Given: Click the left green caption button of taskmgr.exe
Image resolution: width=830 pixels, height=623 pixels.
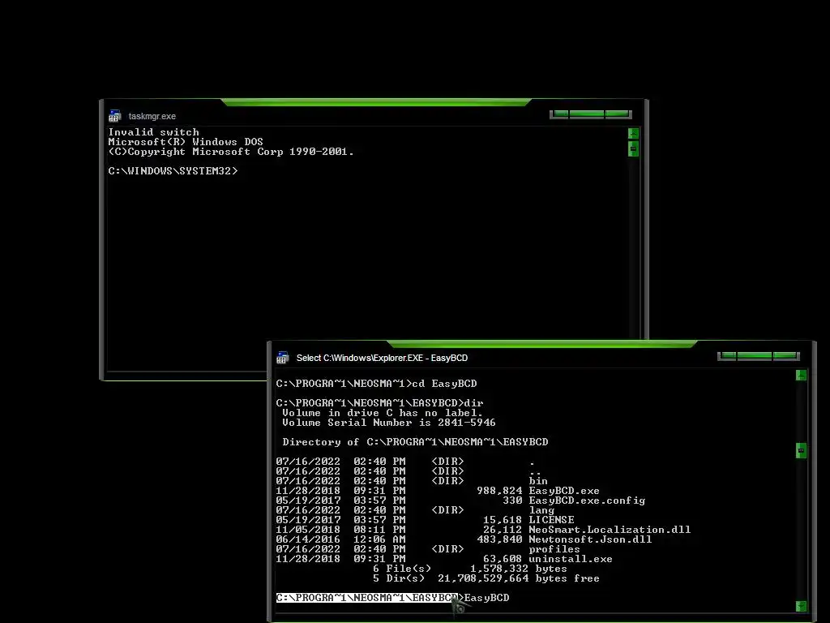Looking at the screenshot, I should (561, 114).
